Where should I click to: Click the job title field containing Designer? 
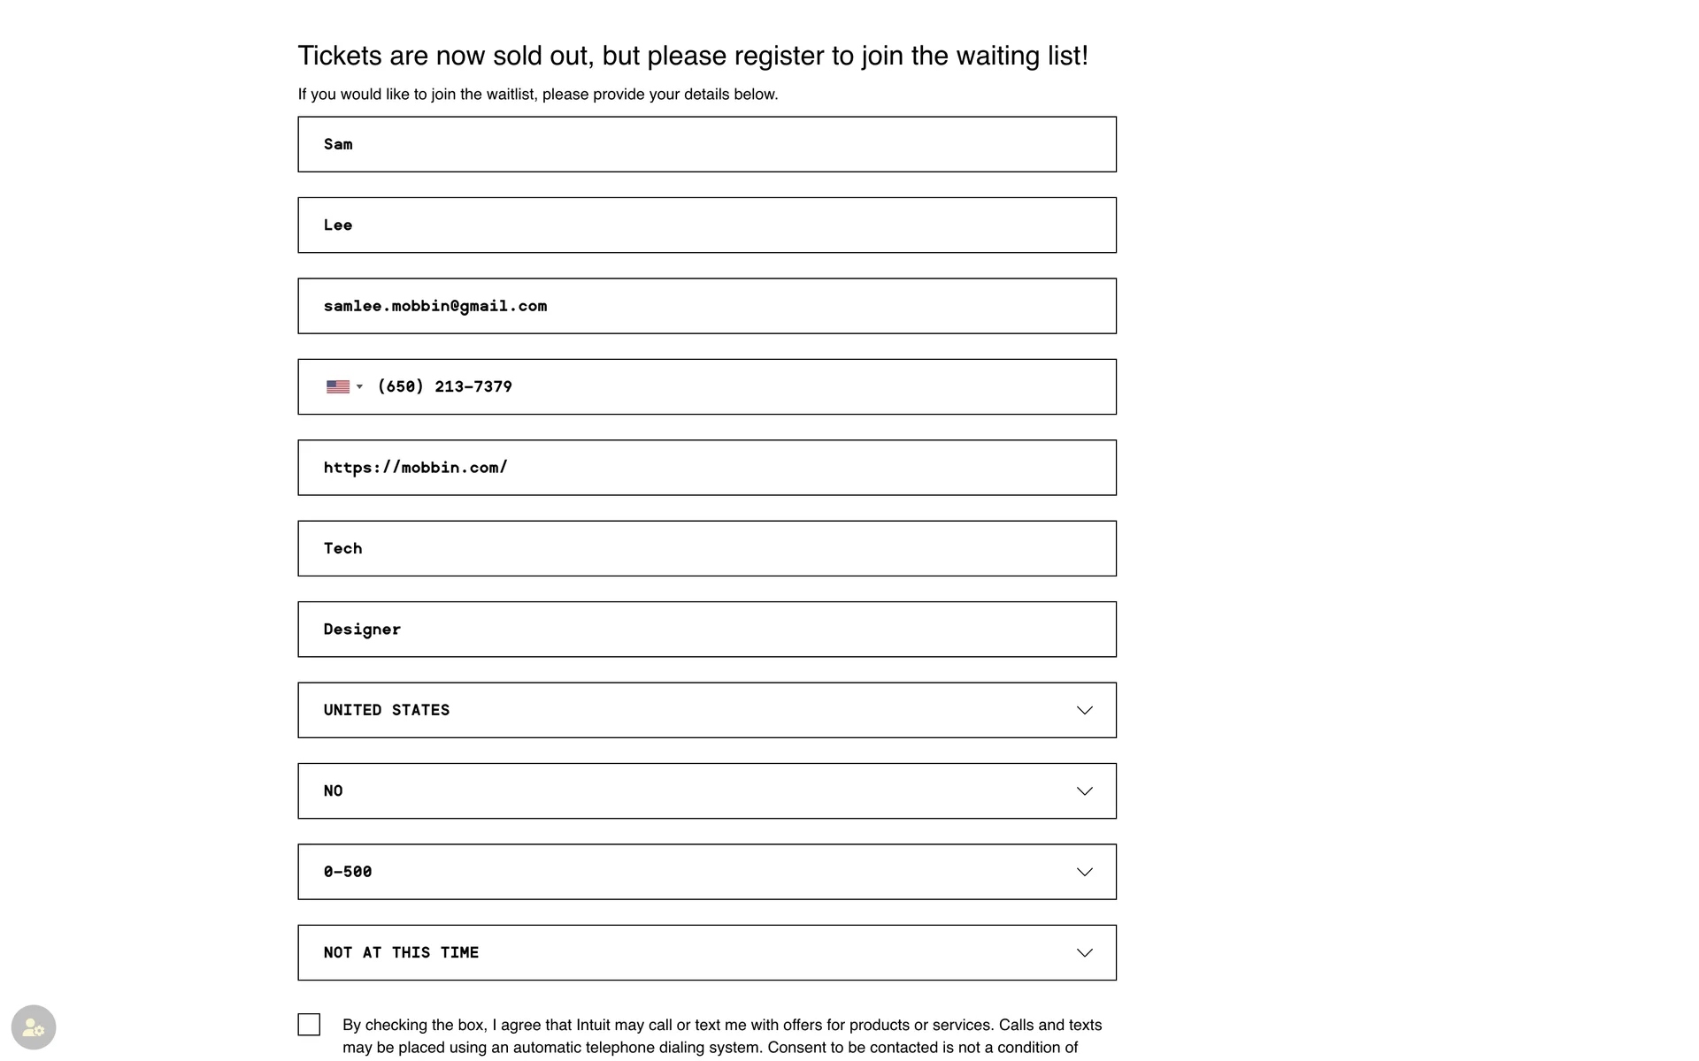(x=707, y=630)
